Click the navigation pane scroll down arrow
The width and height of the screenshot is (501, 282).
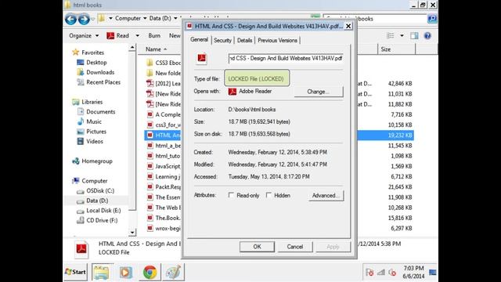point(132,233)
